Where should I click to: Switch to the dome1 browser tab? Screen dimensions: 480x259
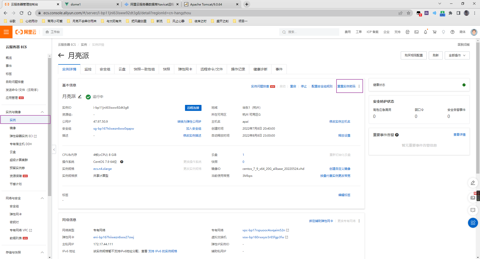pos(92,4)
